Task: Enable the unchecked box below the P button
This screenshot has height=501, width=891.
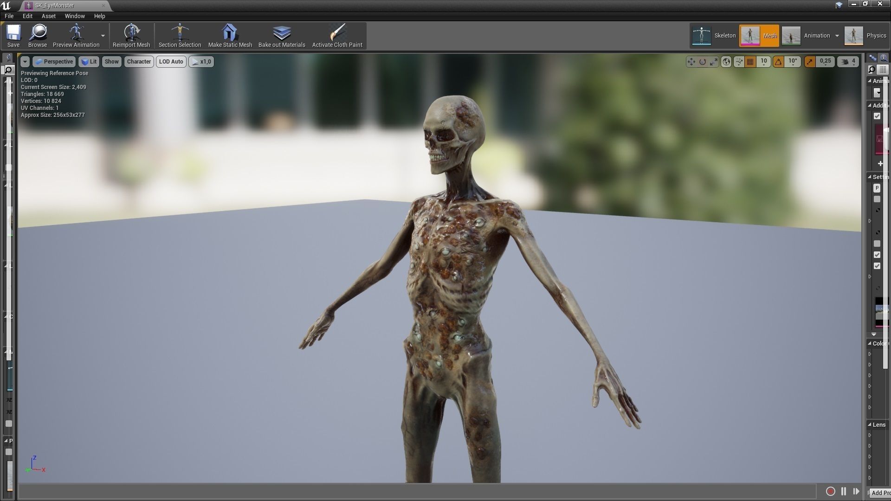Action: click(877, 199)
